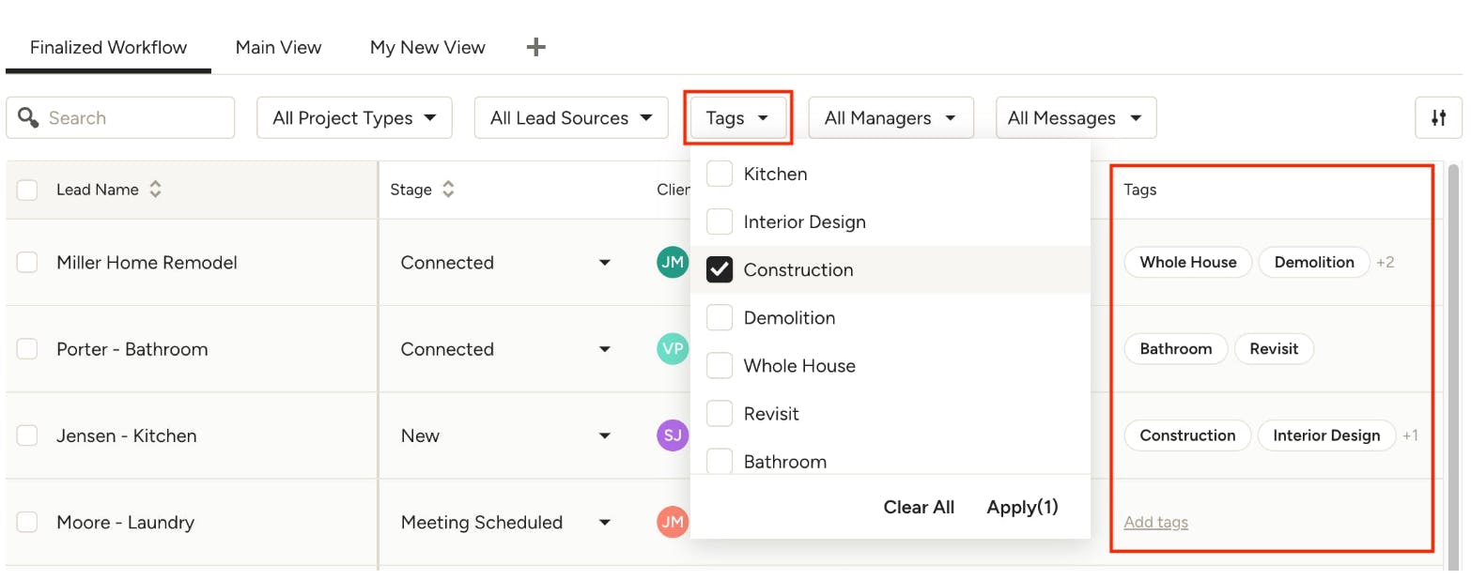Sort by Stage column arrows

(x=449, y=190)
